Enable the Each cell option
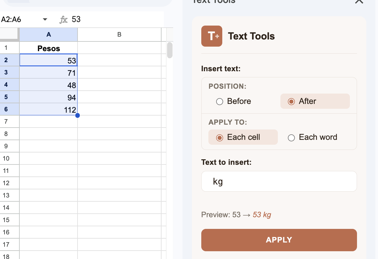The image size is (378, 259). click(x=220, y=137)
